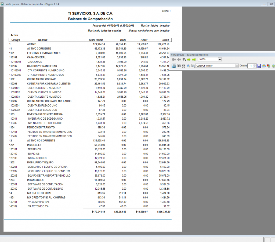Screen dimensions: 275x242
Task: Click the 'Debe' column header
Action: click(123, 40)
